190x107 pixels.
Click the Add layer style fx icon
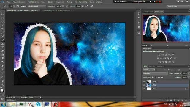tap(167, 100)
